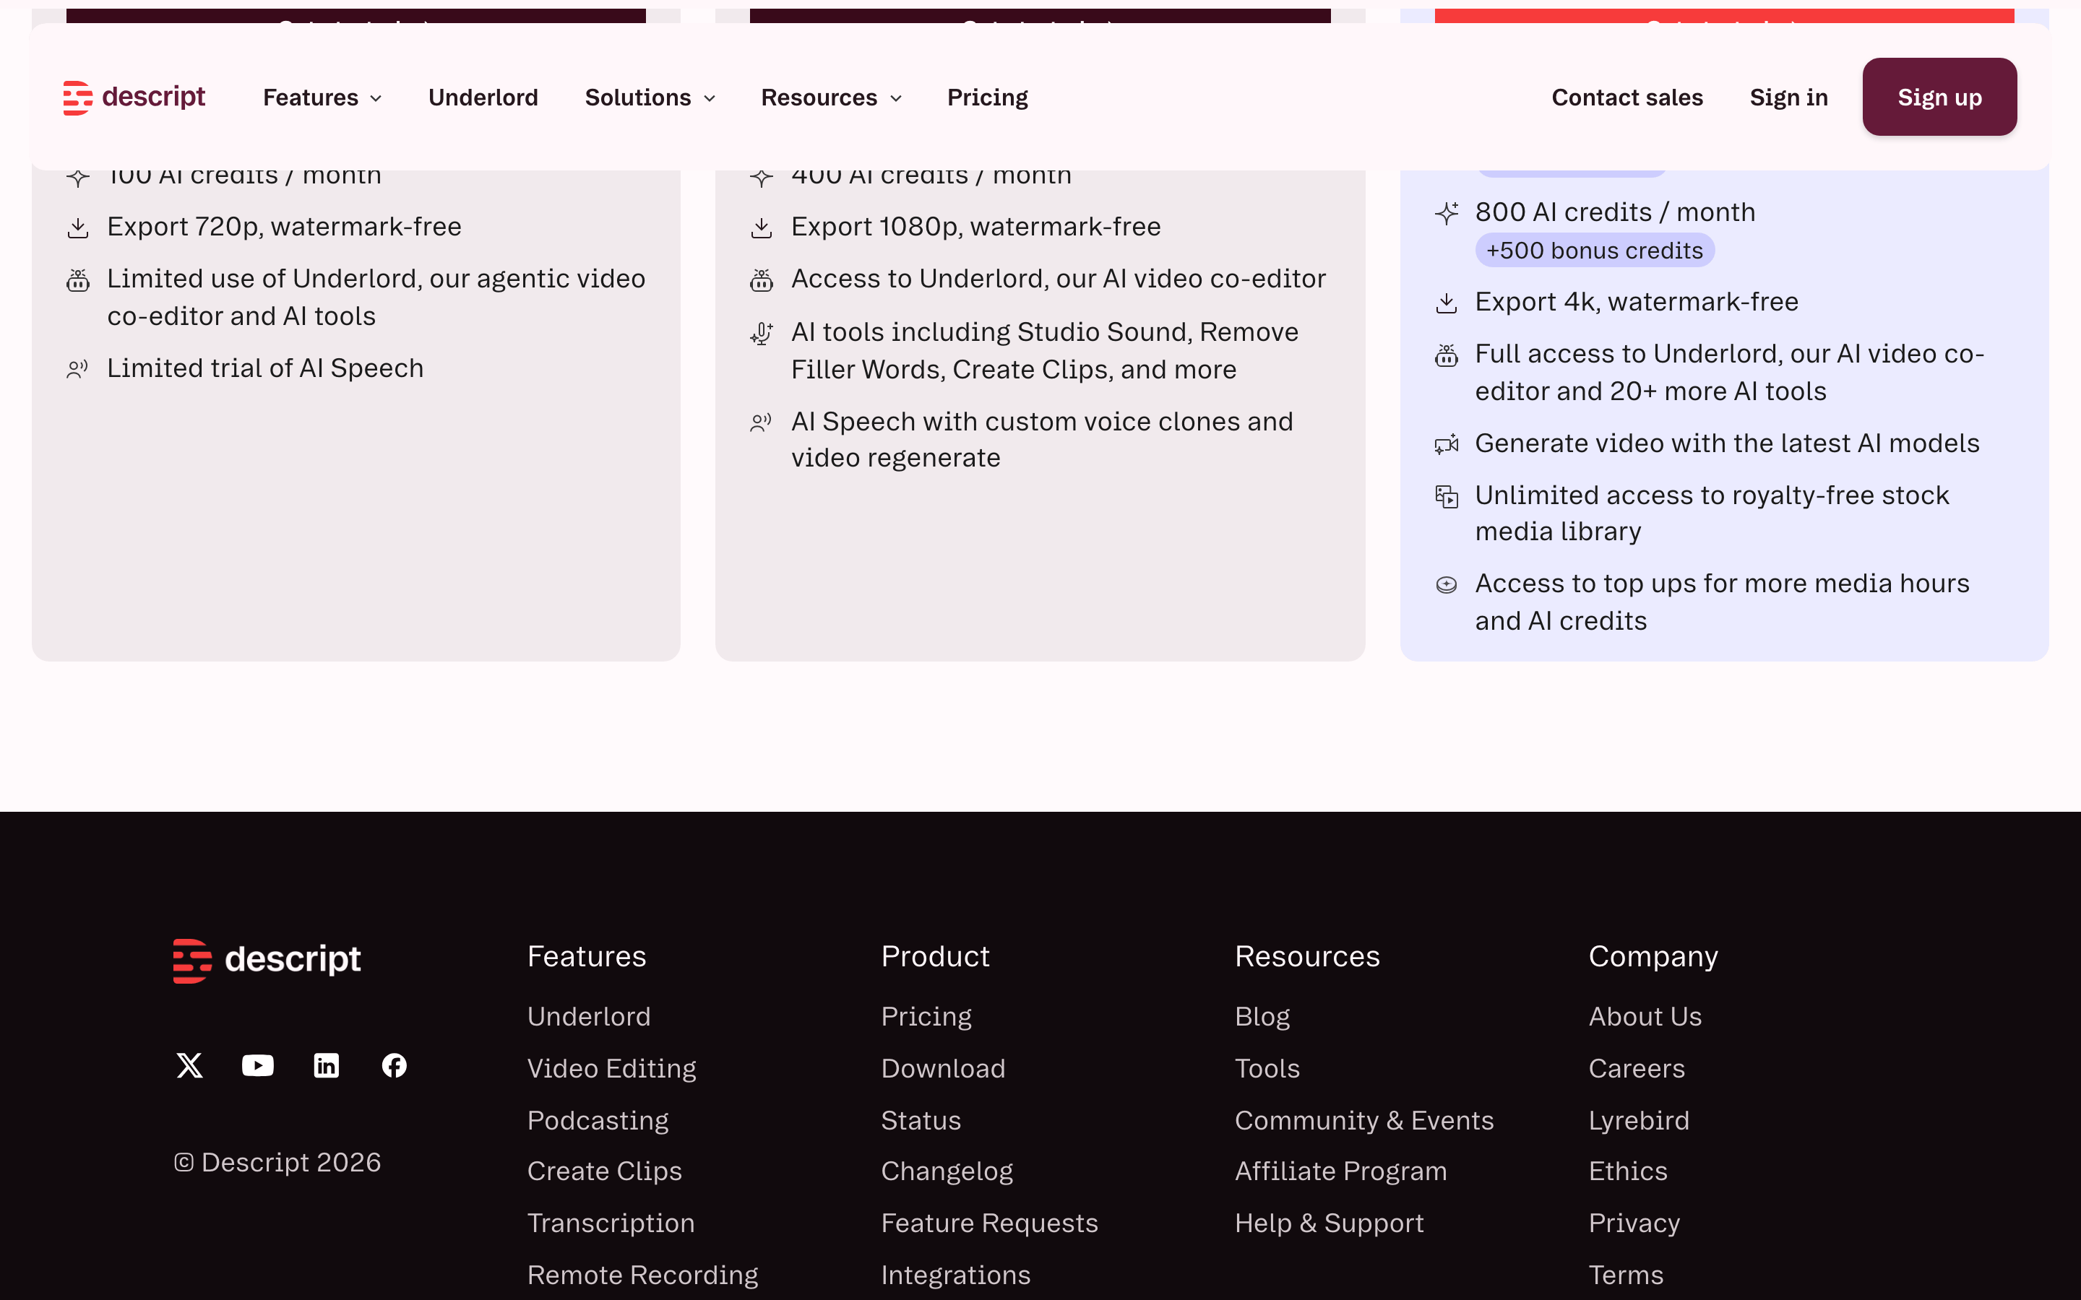Click the Descript logo in the top navigation
This screenshot has height=1300, width=2081.
coord(134,97)
